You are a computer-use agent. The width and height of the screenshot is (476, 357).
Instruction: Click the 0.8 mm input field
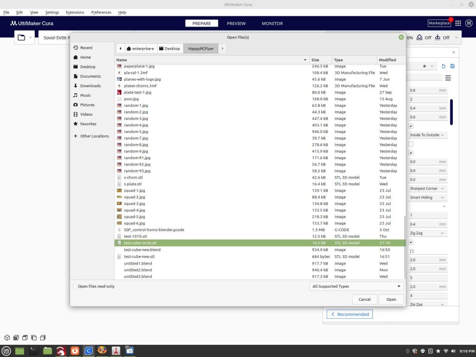[x=428, y=90]
